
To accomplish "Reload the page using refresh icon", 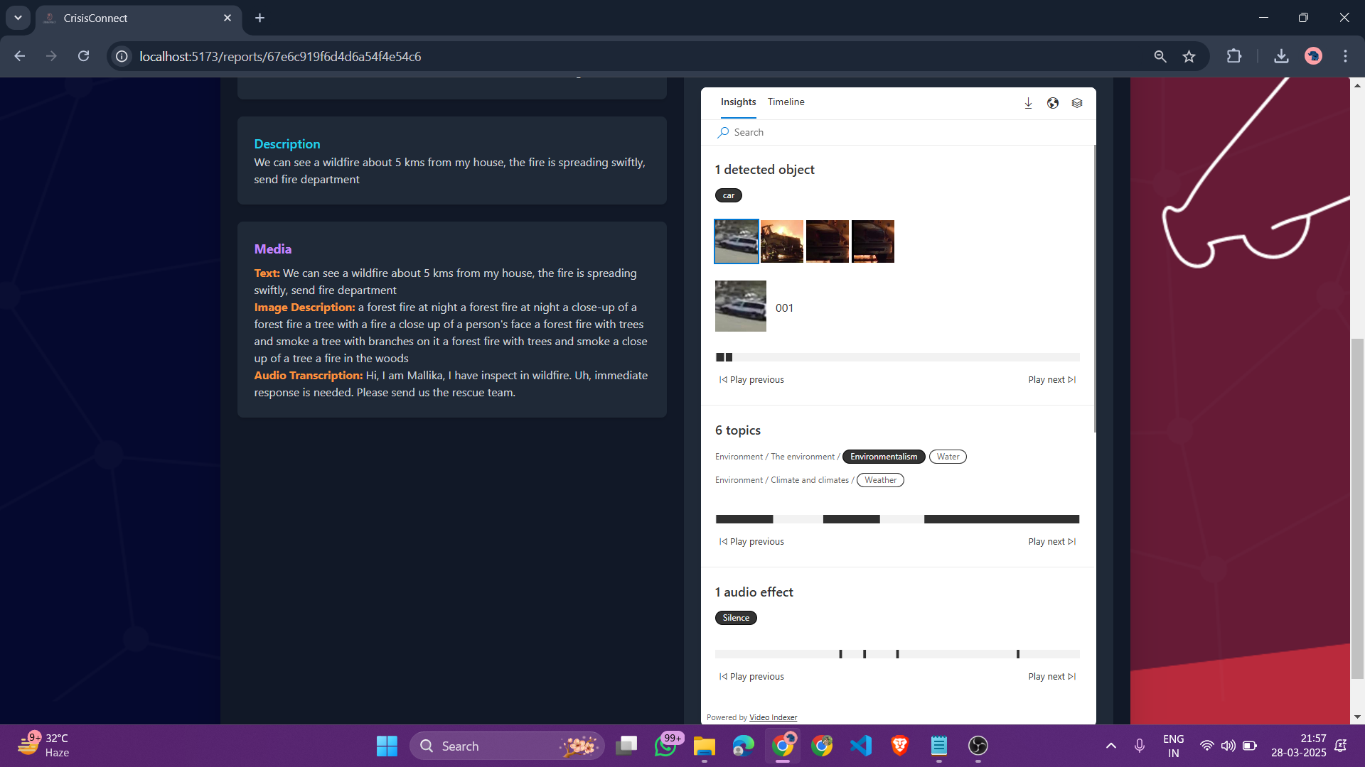I will click(83, 56).
